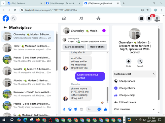165x123 pixels.
Task: Click the Facebook logo icon
Action: click(x=6, y=18)
